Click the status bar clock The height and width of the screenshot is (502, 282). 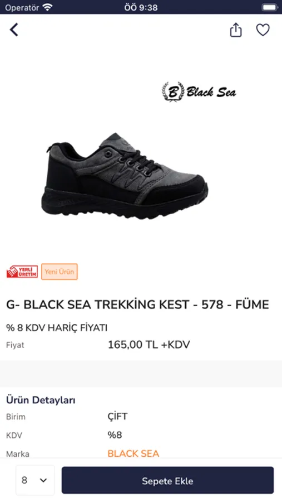[x=141, y=7]
